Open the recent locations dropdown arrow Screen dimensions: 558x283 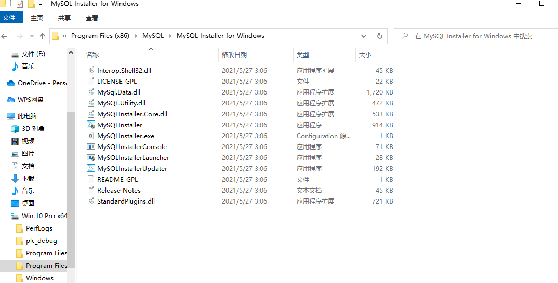[32, 36]
